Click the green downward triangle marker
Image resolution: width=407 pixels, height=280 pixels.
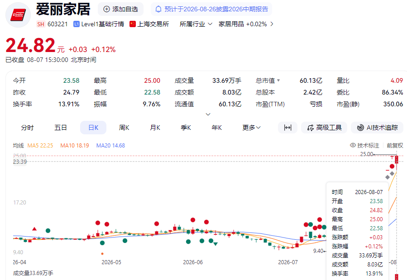[x=215, y=244]
